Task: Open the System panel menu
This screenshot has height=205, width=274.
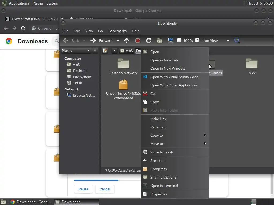Action: (52, 3)
